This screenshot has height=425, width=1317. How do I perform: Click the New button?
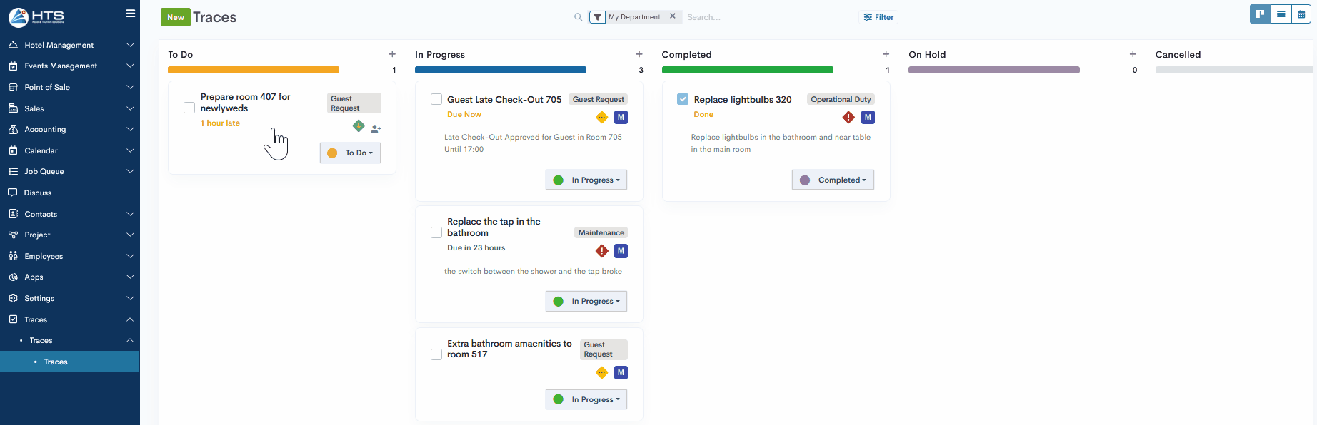tap(175, 17)
